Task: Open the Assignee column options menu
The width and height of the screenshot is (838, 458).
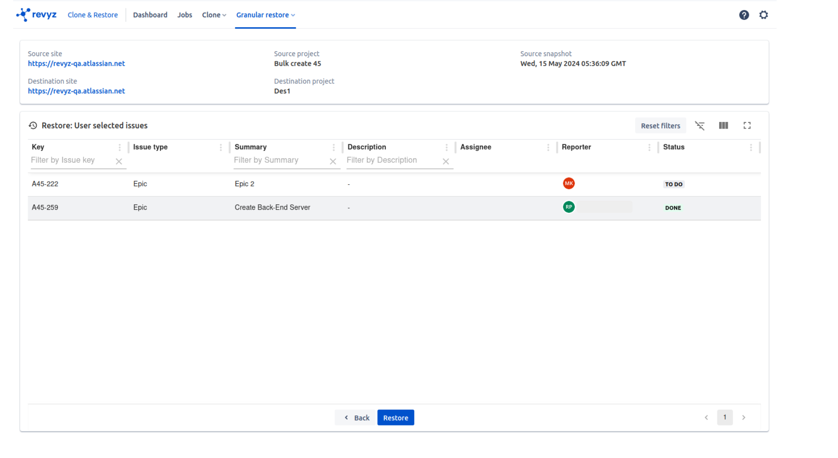Action: [548, 147]
